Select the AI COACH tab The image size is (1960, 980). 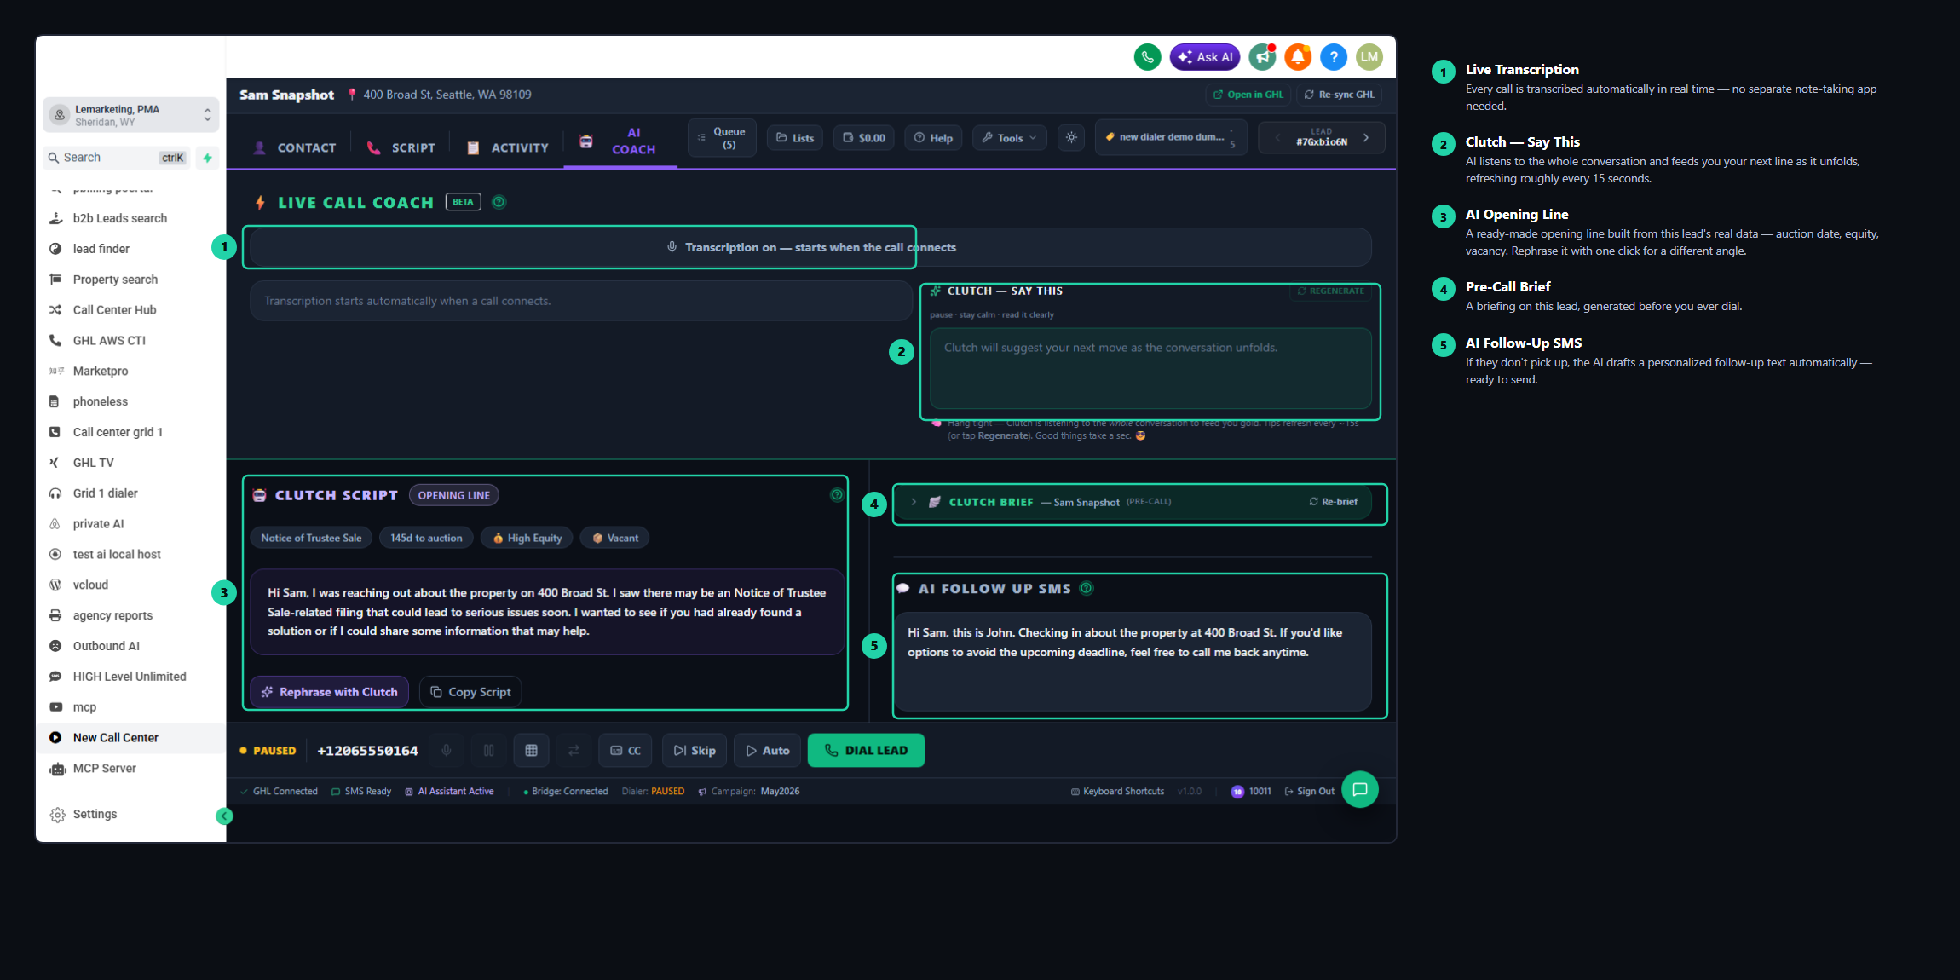620,141
